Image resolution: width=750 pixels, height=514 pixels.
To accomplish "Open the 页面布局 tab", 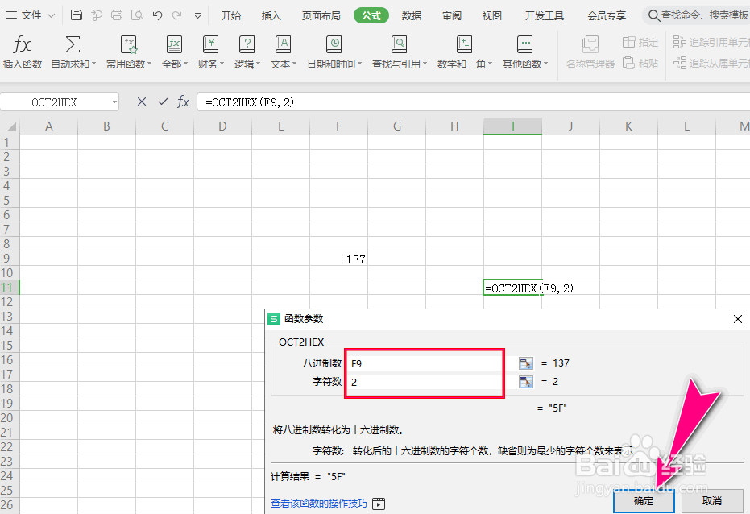I will (x=321, y=16).
